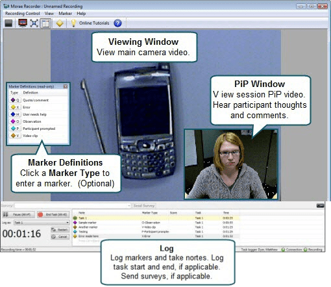The image size is (331, 287).
Task: Click the yellow diamond marker toolbar icon
Action: coord(60,23)
